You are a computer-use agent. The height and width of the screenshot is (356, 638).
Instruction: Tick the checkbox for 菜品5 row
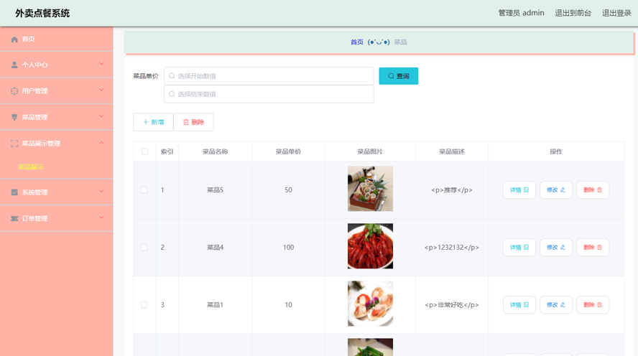[x=144, y=190]
